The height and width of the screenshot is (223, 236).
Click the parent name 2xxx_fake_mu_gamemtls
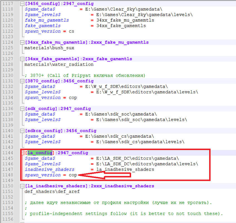(120, 42)
